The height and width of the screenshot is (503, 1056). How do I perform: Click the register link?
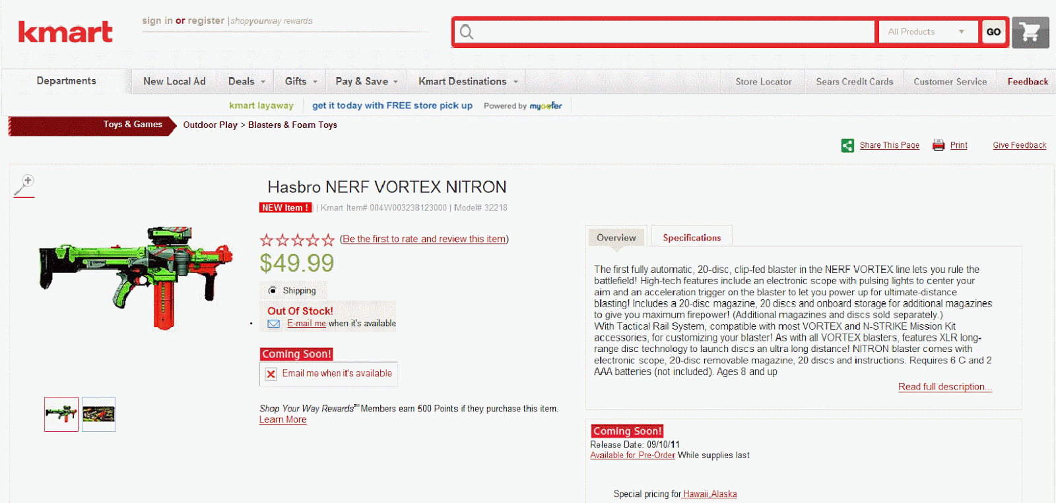[x=206, y=20]
